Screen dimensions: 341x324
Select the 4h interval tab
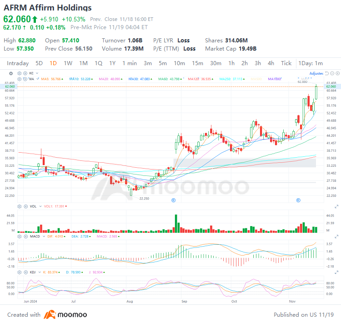pyautogui.click(x=271, y=63)
